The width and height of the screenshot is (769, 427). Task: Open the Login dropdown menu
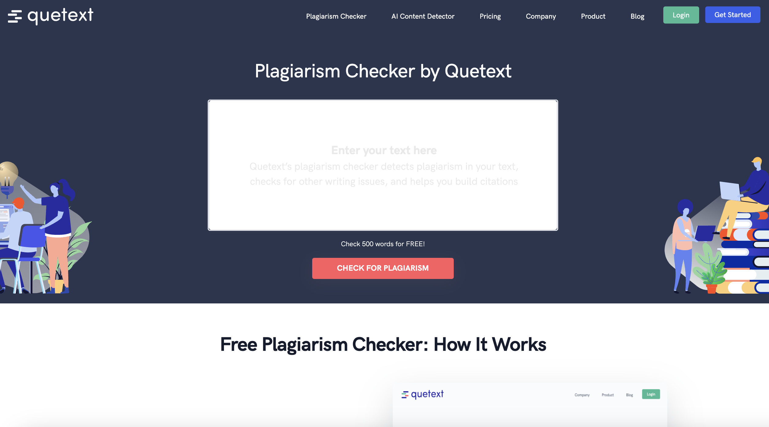point(681,15)
